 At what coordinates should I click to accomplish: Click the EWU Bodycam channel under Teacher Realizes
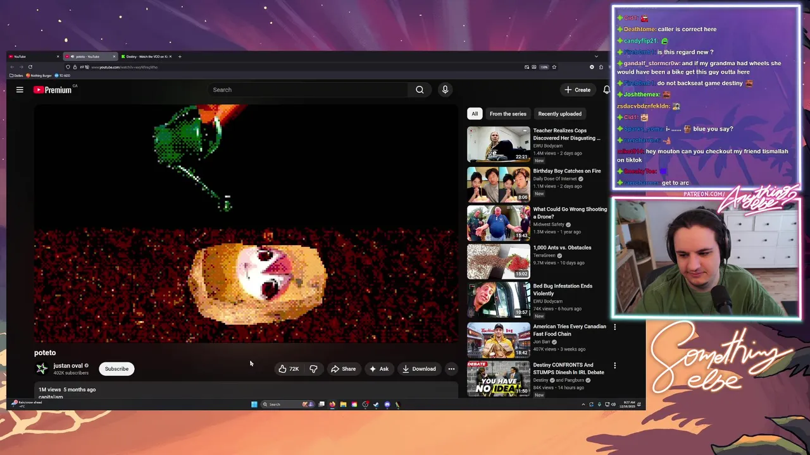tap(547, 146)
